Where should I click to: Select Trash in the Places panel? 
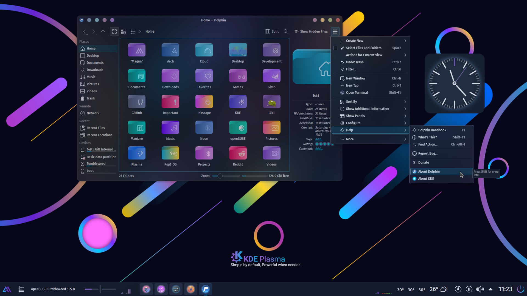coord(98,98)
